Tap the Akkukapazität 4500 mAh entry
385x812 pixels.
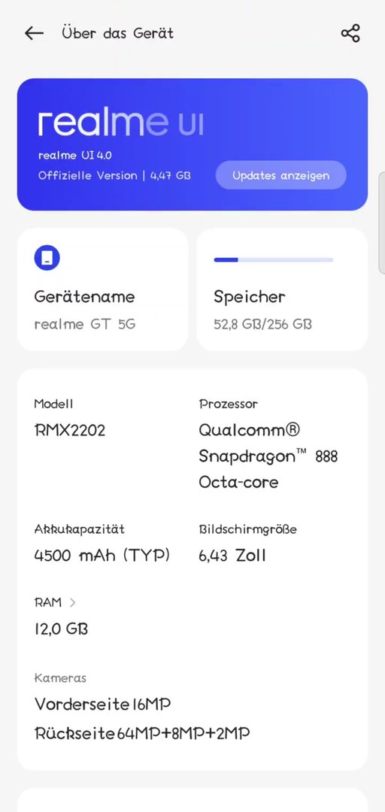tap(102, 544)
